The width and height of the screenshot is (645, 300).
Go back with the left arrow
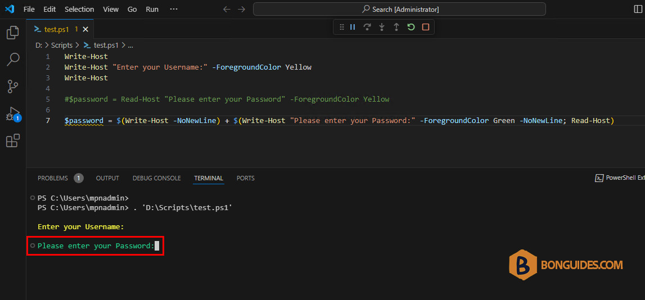[226, 9]
